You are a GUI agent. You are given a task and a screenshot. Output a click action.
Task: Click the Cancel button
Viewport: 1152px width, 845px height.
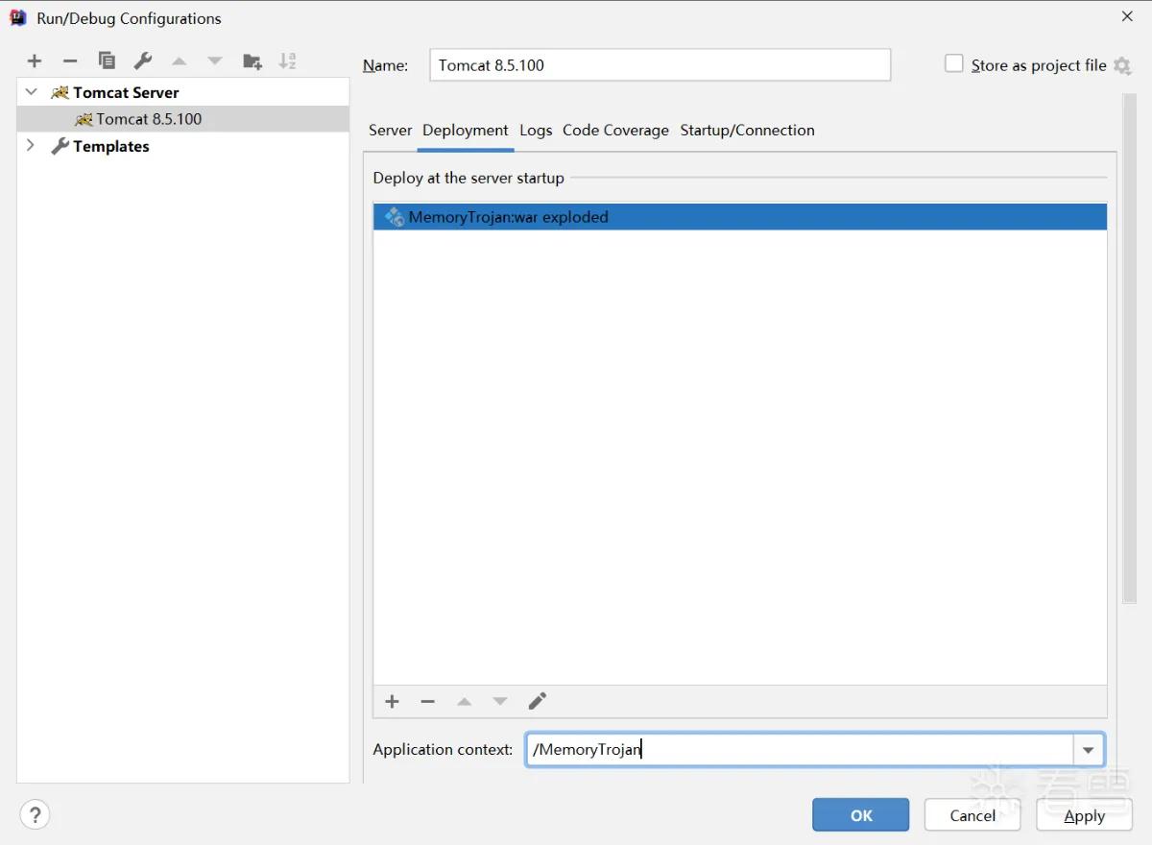pos(972,815)
